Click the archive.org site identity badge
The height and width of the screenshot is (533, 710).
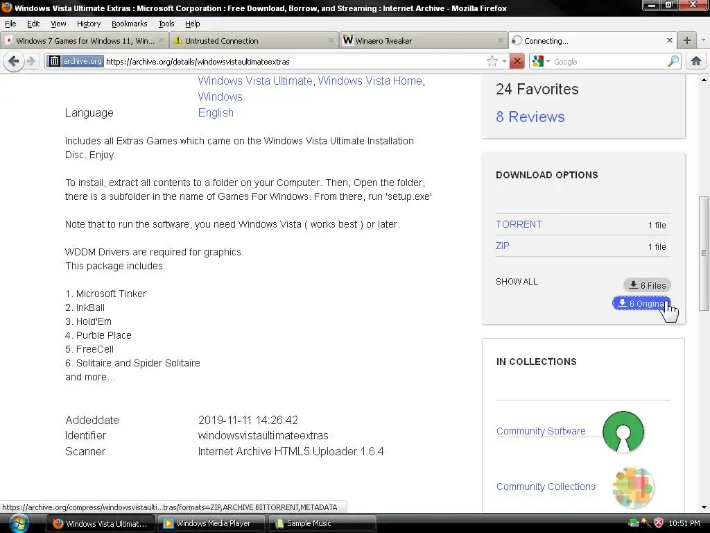(x=76, y=61)
